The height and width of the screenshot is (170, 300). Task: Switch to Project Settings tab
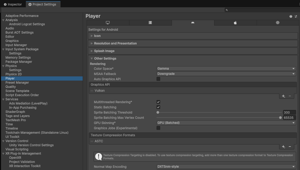[x=43, y=4]
